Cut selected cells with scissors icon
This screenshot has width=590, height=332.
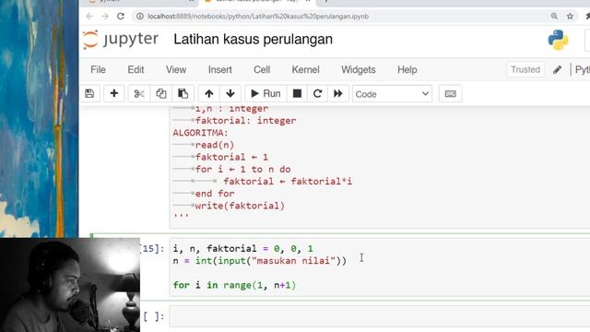[139, 94]
